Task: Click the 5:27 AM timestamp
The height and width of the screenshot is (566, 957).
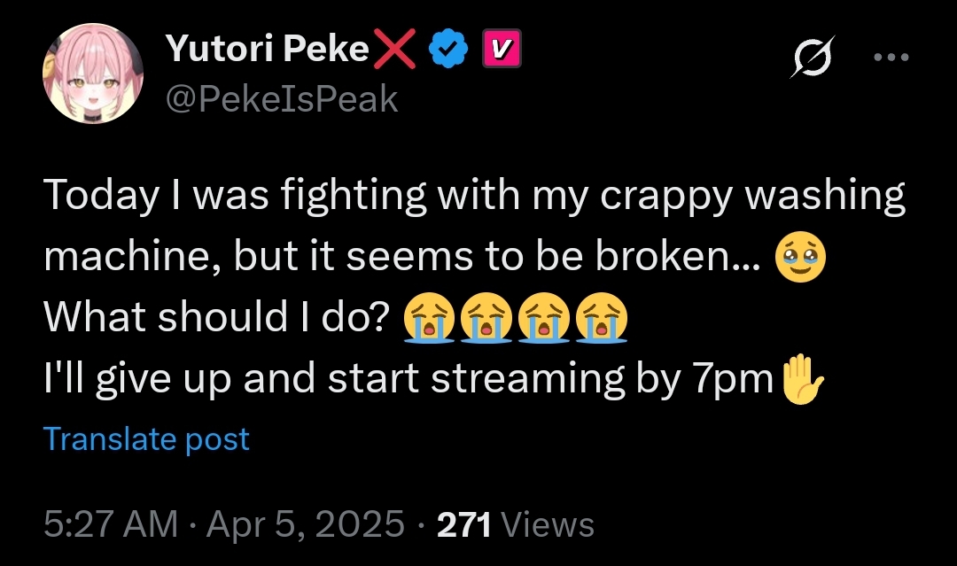Action: (112, 524)
